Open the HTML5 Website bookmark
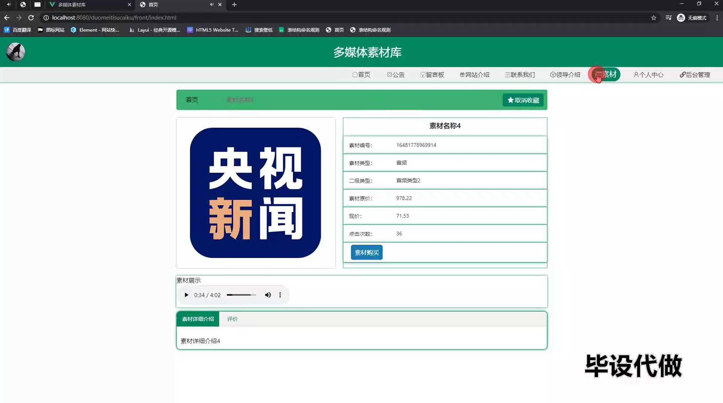This screenshot has height=403, width=723. tap(213, 30)
